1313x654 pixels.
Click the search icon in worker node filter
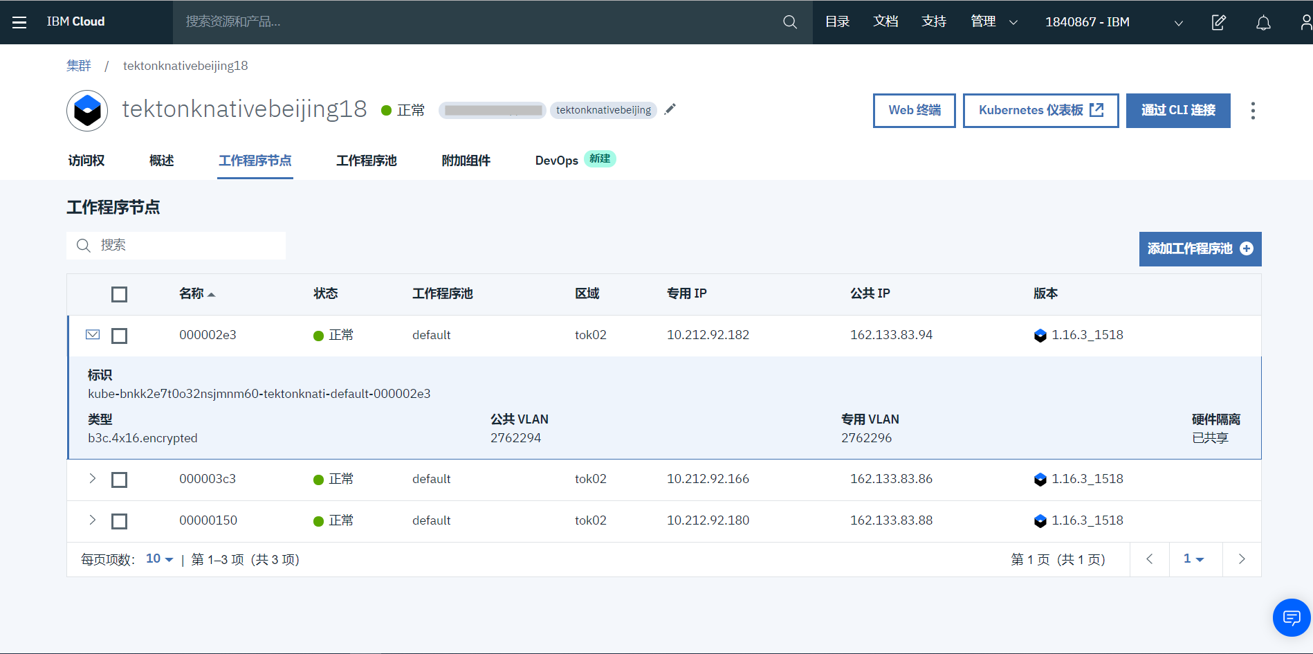84,246
